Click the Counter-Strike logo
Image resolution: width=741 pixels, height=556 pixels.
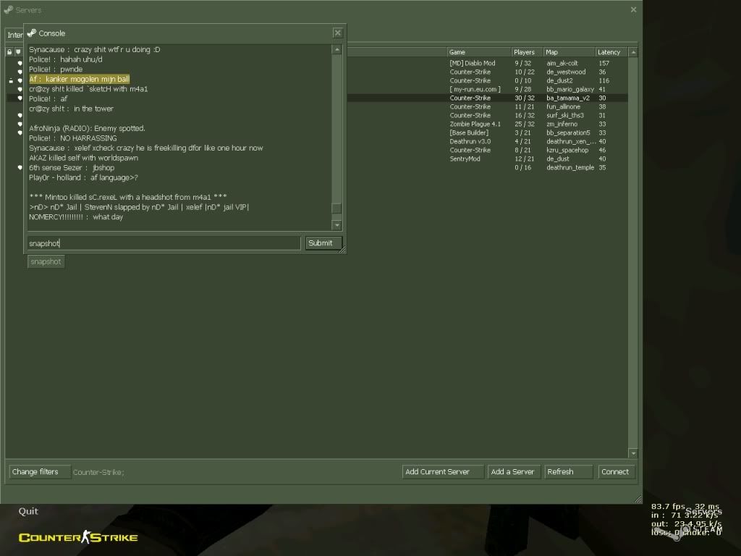coord(78,537)
